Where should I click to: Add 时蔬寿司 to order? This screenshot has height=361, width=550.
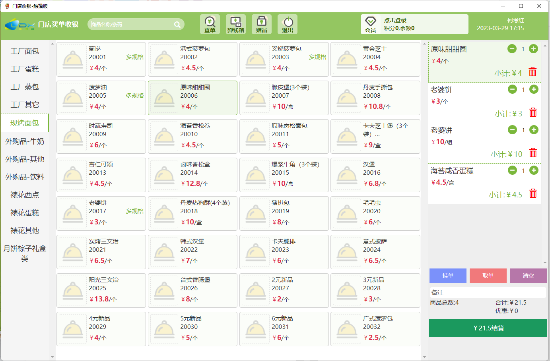coord(101,136)
